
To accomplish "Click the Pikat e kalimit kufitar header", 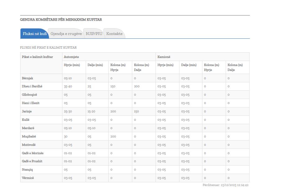I will pyautogui.click(x=37, y=57).
